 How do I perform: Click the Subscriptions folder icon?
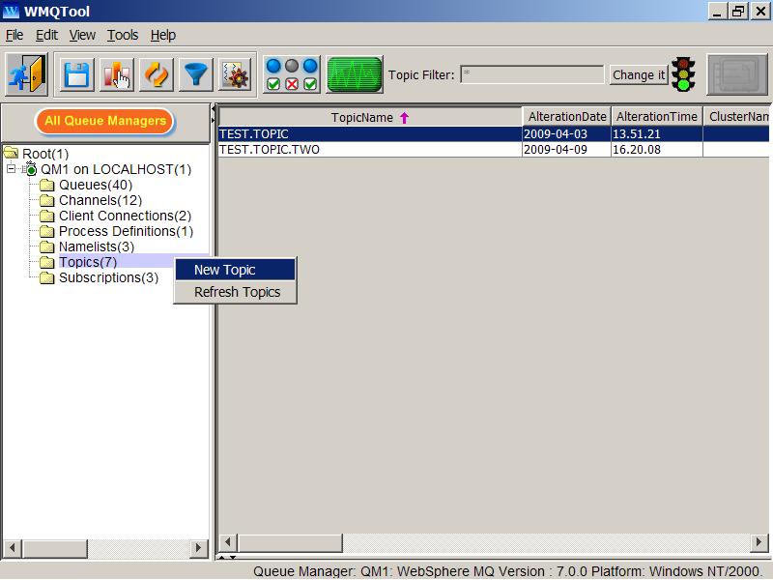[46, 277]
